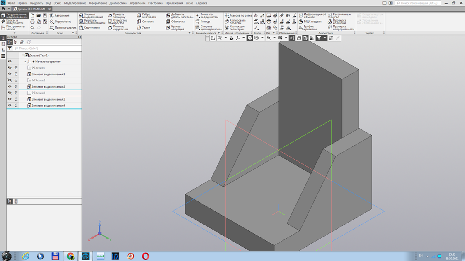The image size is (465, 261).
Task: Click Добавить деталь-заготовку tool
Action: pyautogui.click(x=179, y=15)
